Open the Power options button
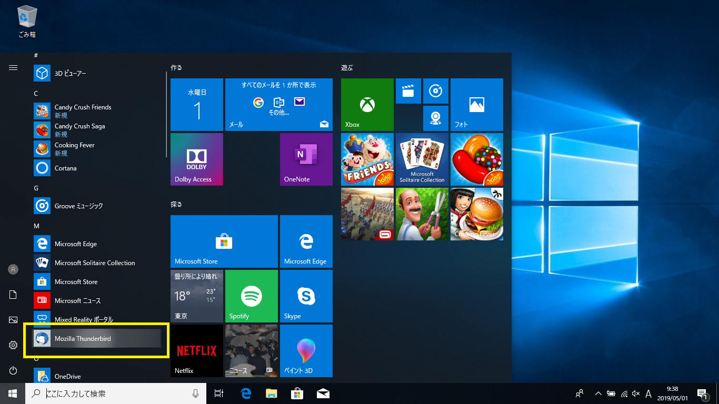This screenshot has width=719, height=404. 13,370
